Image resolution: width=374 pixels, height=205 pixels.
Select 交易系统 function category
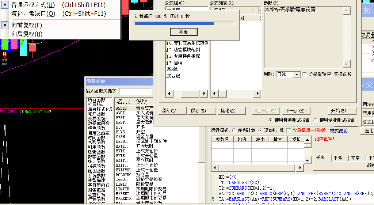click(x=96, y=119)
